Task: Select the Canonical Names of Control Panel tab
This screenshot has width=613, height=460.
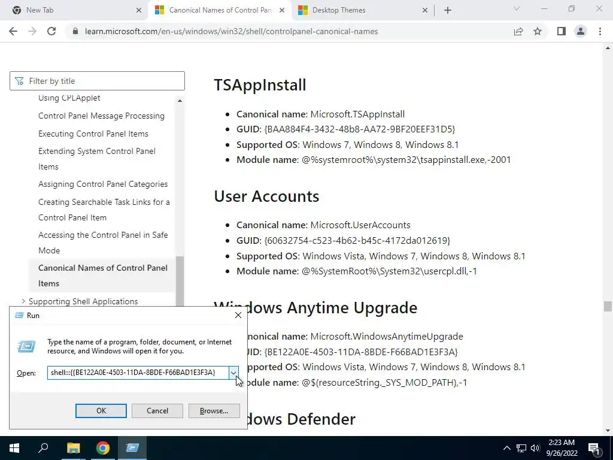Action: [x=220, y=10]
